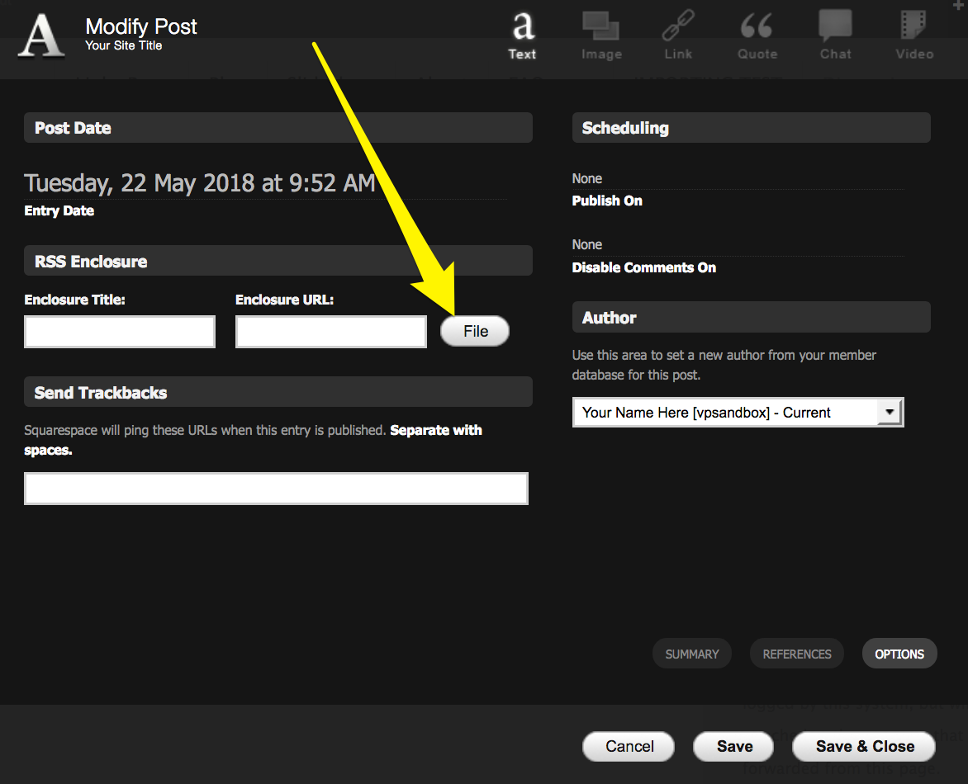Edit the entry date Tuesday, 22 May 2018
968x784 pixels.
coord(200,183)
